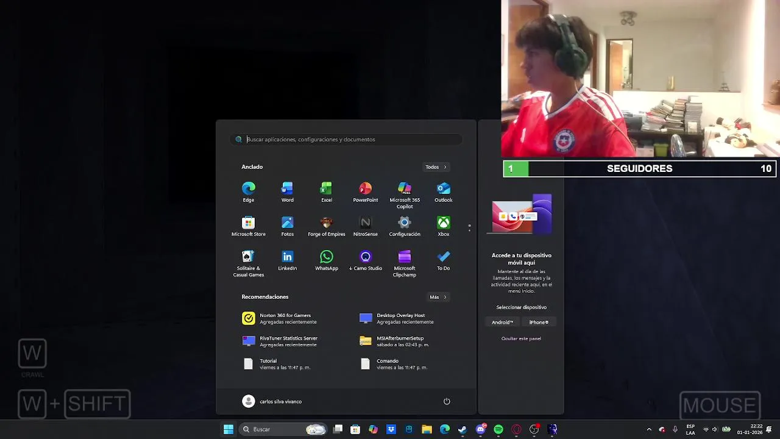Click the taskbar Buscar search box
The height and width of the screenshot is (439, 780).
[x=283, y=429]
